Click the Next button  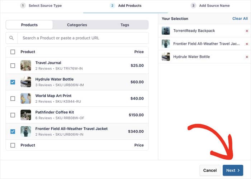click(233, 170)
